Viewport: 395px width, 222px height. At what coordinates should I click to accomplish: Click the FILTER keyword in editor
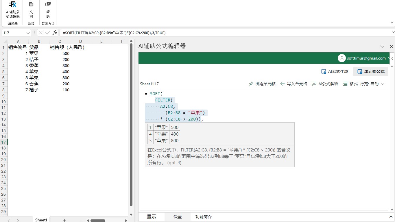(x=163, y=100)
